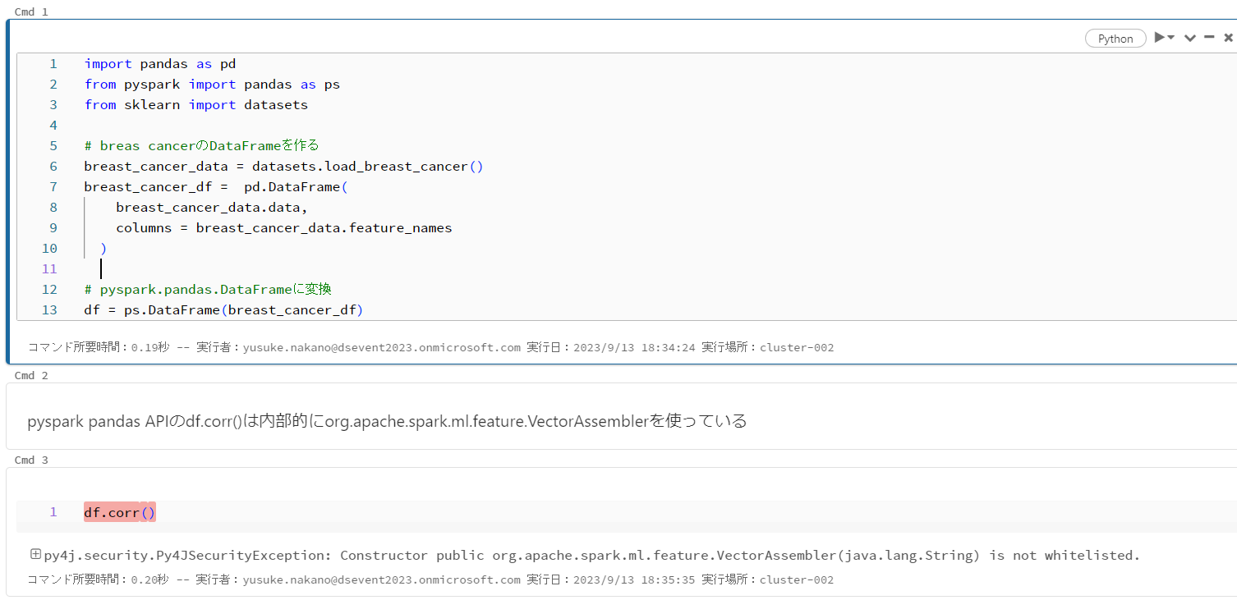The height and width of the screenshot is (600, 1237).
Task: Click the Cmd 2 markdown text about VectorAssembler
Action: coord(387,421)
